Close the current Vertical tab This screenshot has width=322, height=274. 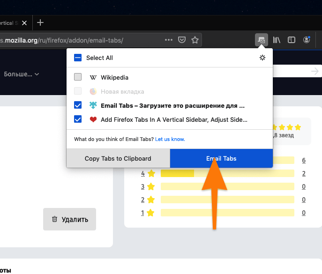click(x=24, y=23)
